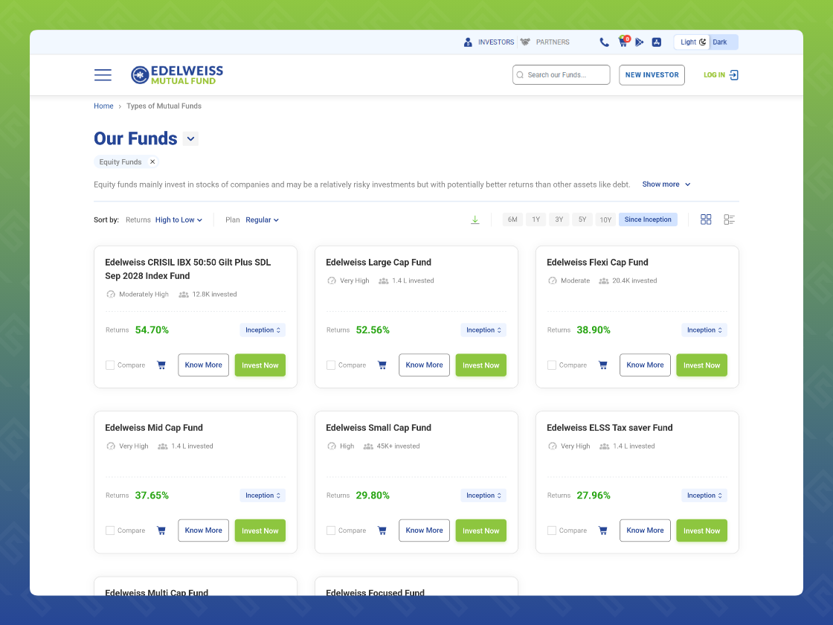
Task: Remove the Equity Funds filter chip
Action: tap(152, 161)
